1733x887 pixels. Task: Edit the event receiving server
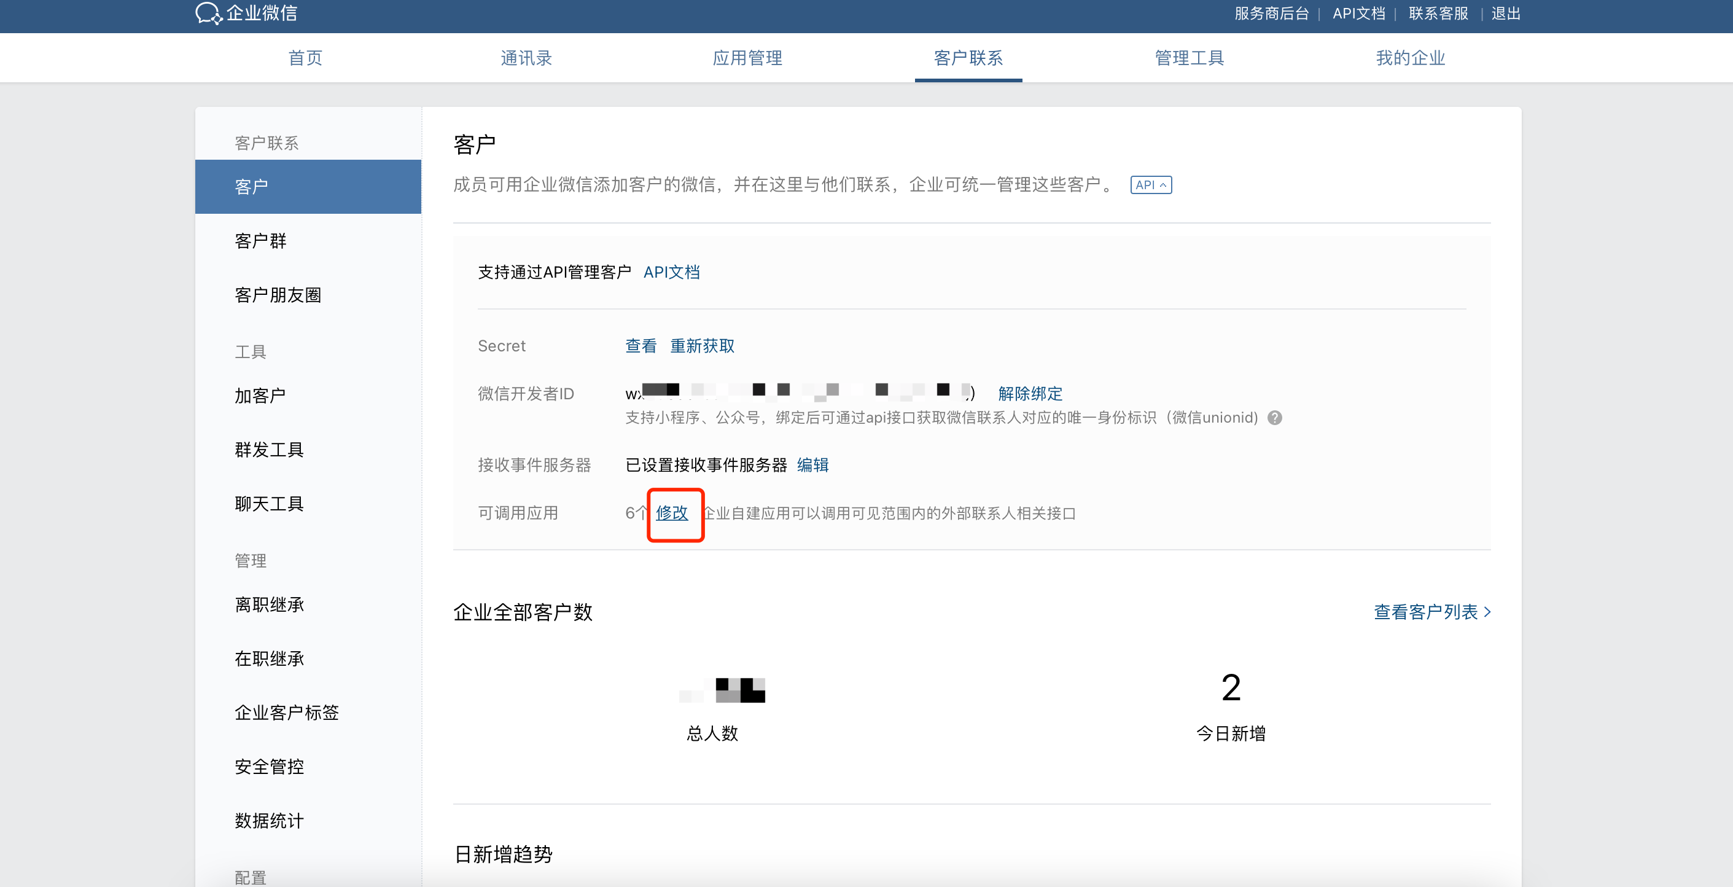[x=812, y=465]
